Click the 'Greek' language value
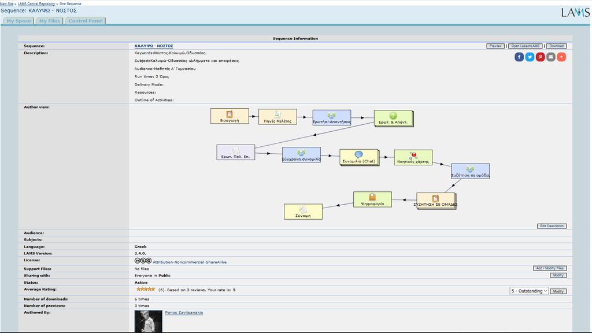This screenshot has width=592, height=333. 140,246
